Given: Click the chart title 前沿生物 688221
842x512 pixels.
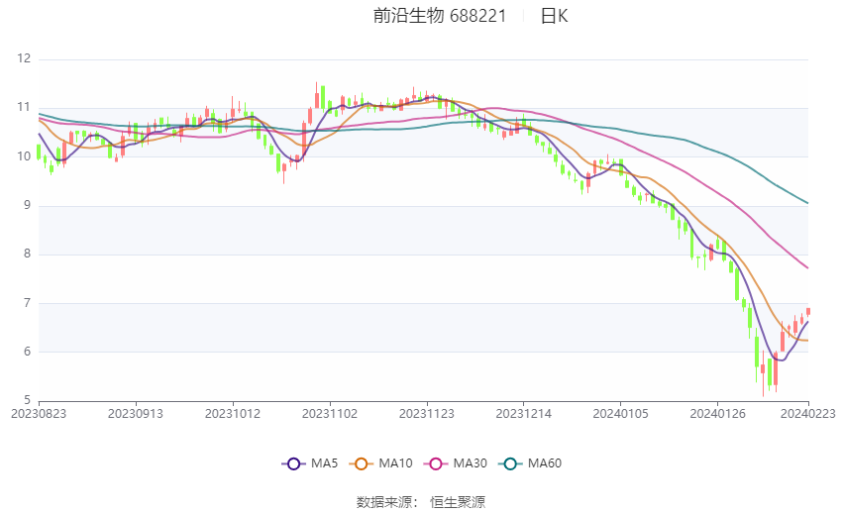Looking at the screenshot, I should [x=440, y=16].
